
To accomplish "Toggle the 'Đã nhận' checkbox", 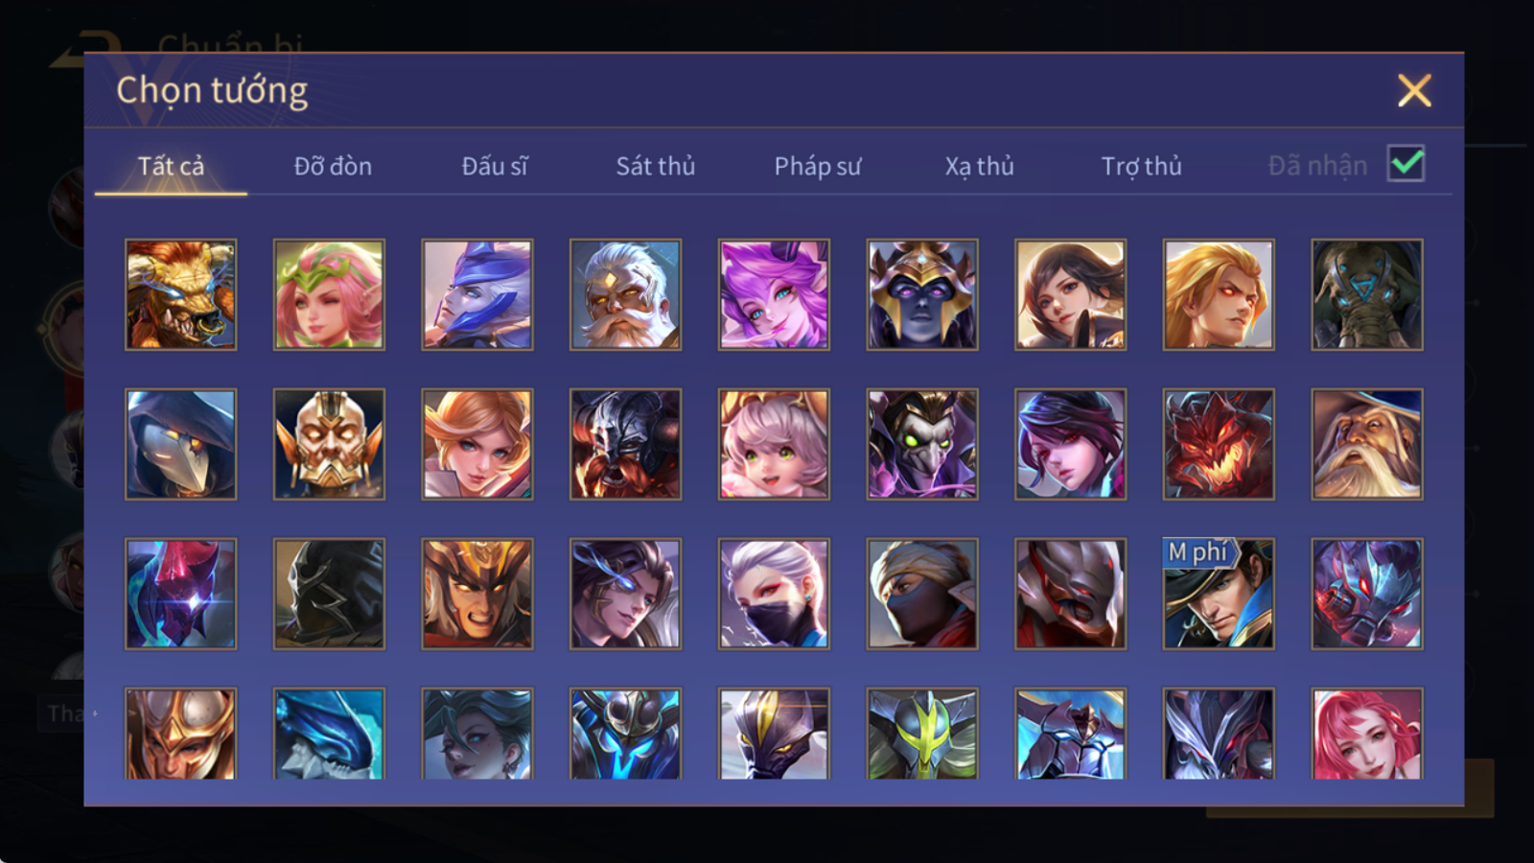I will coord(1406,164).
